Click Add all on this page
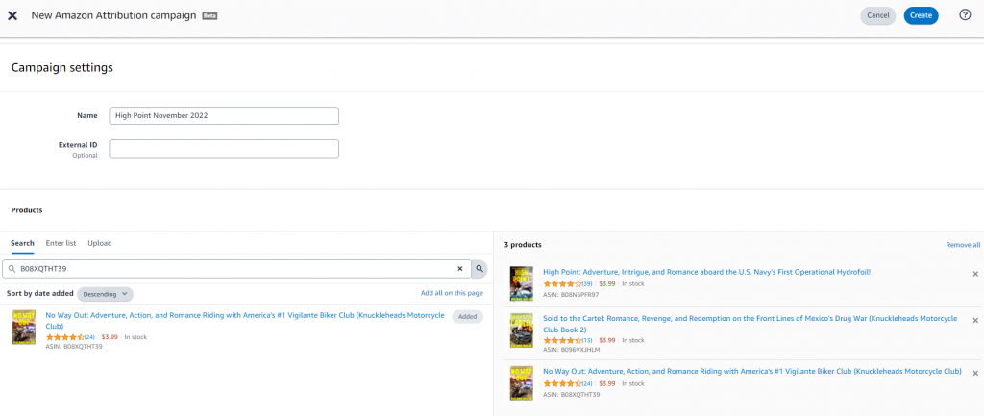Viewport: 984px width, 416px height. pos(452,293)
